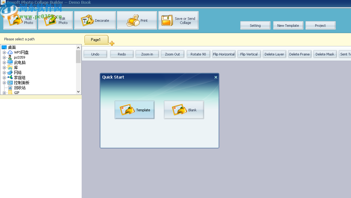Expand the 库 tree node
This screenshot has width=351, height=198.
[4, 67]
